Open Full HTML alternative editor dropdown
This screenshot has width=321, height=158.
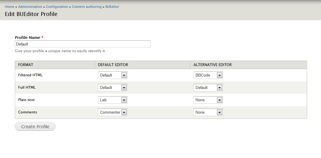point(208,87)
